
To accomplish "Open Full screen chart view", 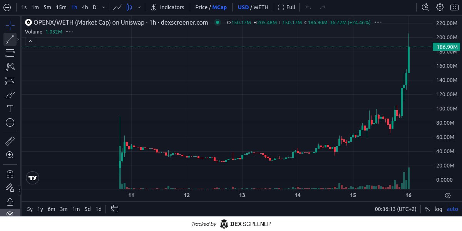I will [x=287, y=7].
